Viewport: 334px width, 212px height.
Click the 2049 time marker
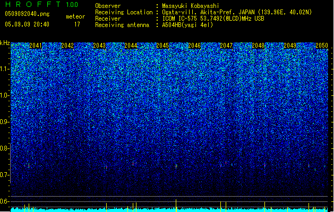coord(290,46)
